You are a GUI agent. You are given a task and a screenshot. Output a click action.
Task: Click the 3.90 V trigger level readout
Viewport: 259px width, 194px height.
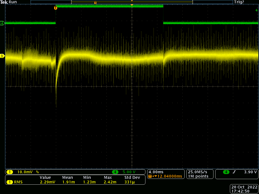(250, 172)
